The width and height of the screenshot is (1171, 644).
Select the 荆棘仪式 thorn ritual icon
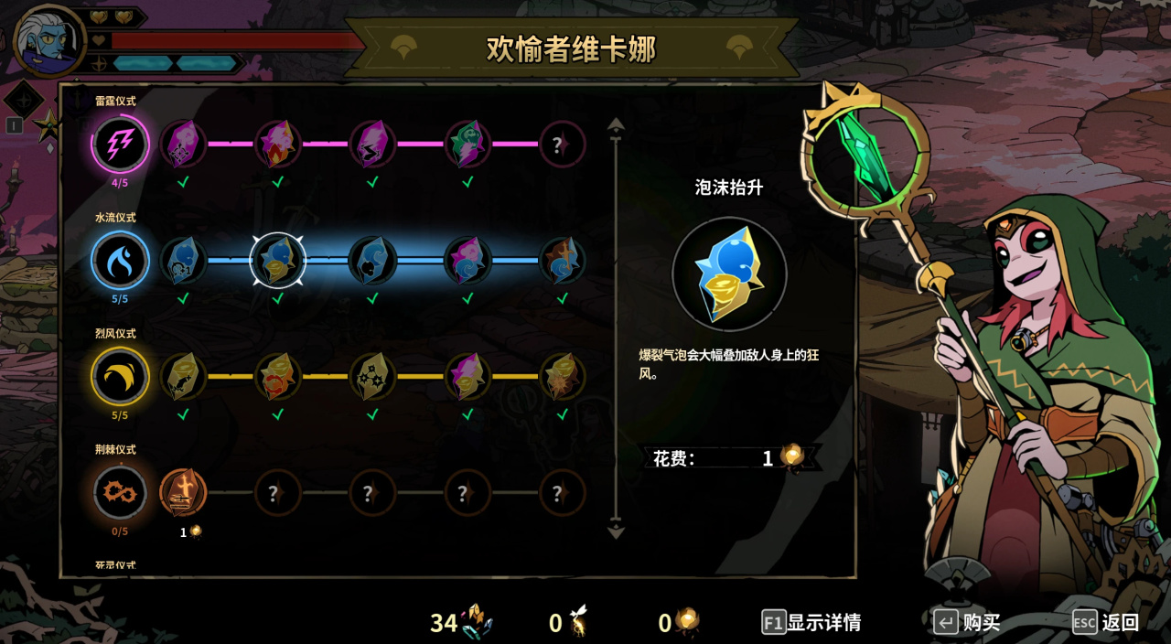(x=120, y=492)
